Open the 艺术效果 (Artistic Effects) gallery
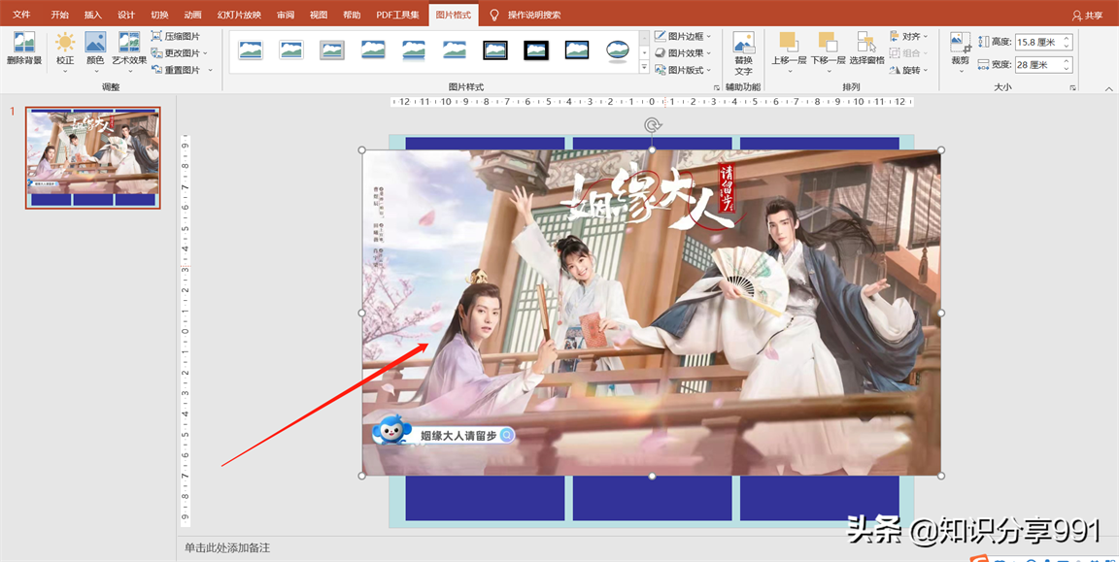The image size is (1119, 562). (129, 43)
